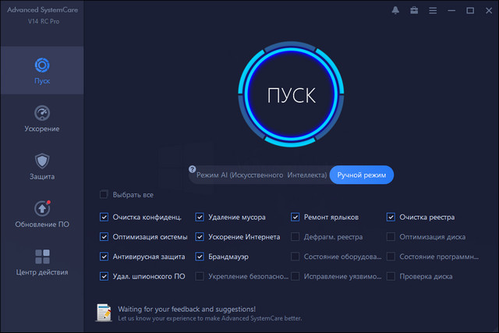Open the Обновление ПО software updater
Viewport: 499px width, 333px height.
(x=41, y=214)
